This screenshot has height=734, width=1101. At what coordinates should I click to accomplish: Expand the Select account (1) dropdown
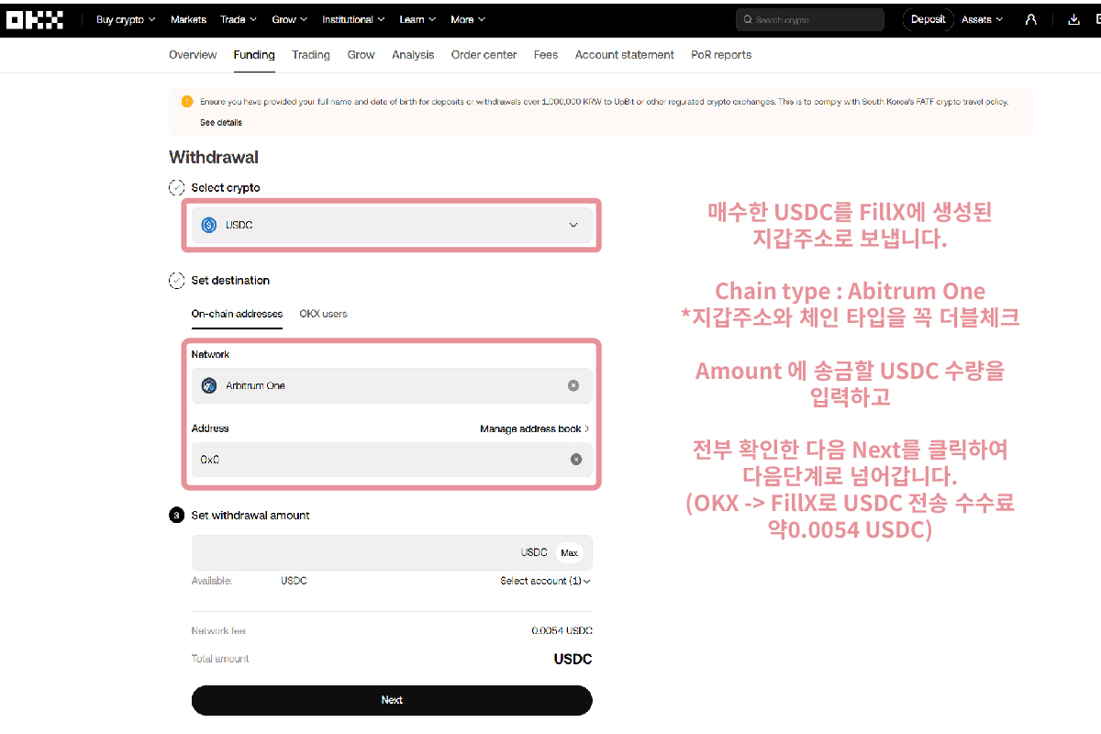545,581
